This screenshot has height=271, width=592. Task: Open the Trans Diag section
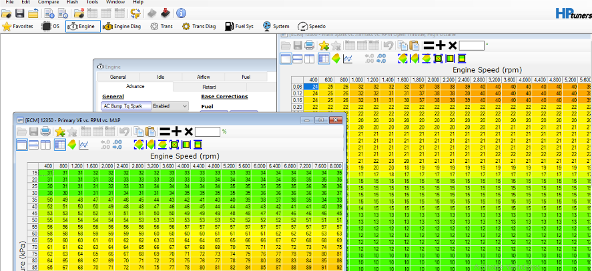click(199, 27)
